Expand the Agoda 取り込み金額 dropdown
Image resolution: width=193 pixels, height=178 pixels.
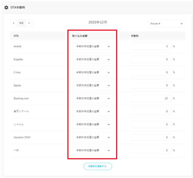click(x=92, y=85)
